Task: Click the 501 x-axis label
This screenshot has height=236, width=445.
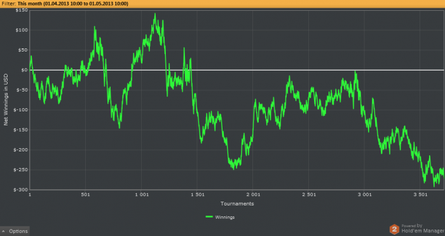Action: coord(85,195)
